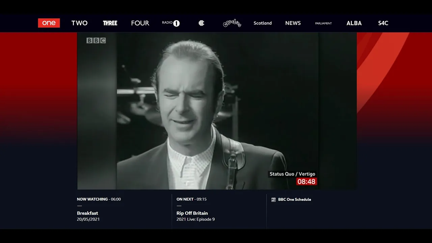Select the BBC TWO channel

(x=79, y=23)
